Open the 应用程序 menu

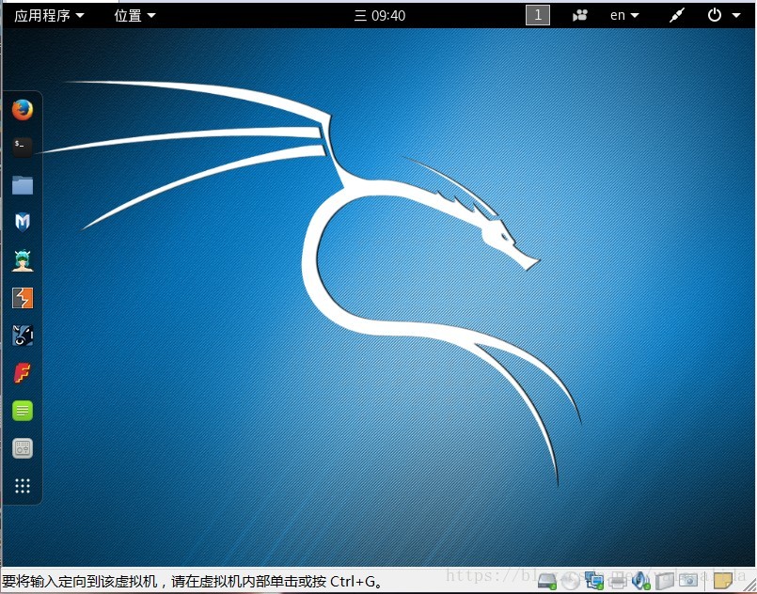coord(49,15)
